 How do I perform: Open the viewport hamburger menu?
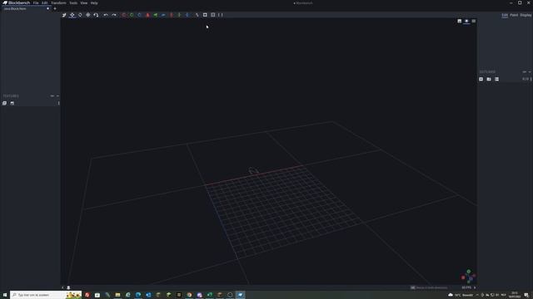pyautogui.click(x=474, y=21)
